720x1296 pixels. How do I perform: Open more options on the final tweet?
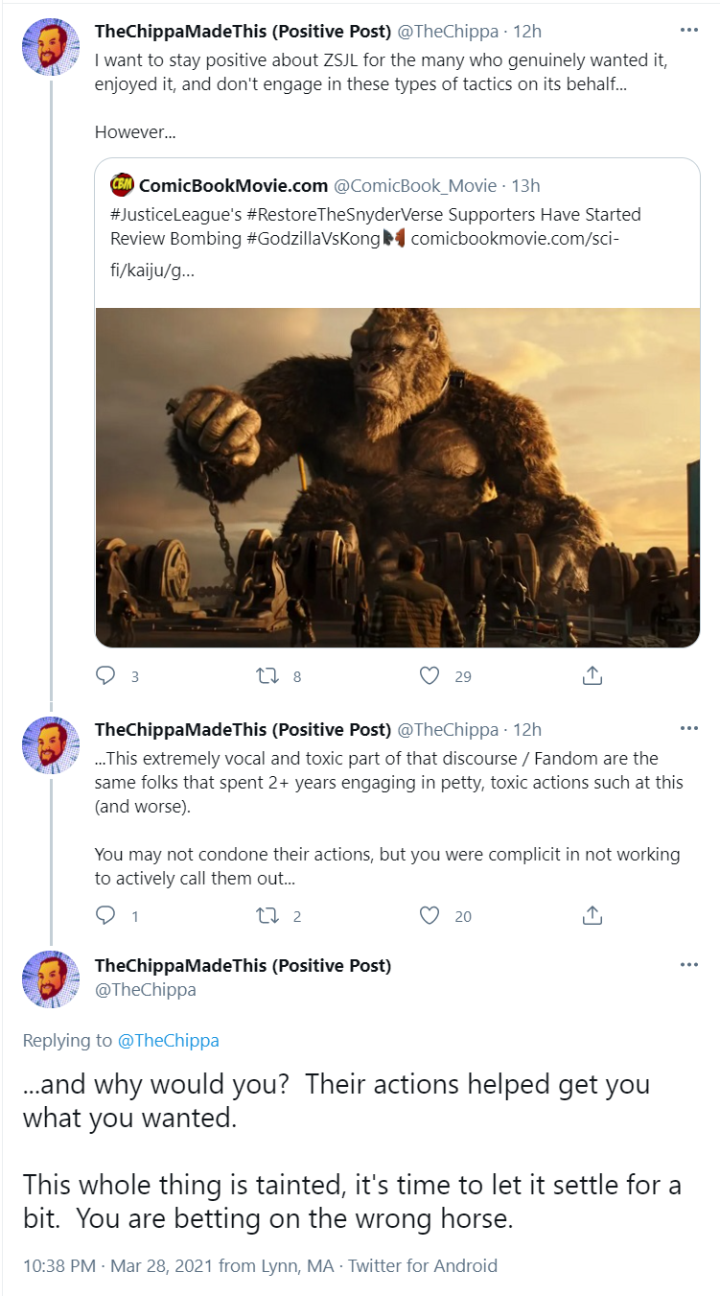688,964
